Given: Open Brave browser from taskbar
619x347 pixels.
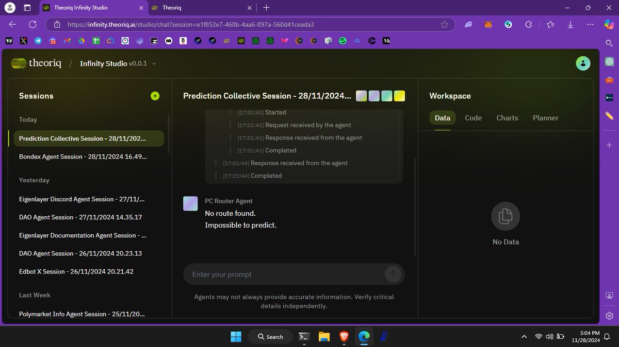Looking at the screenshot, I should point(344,337).
